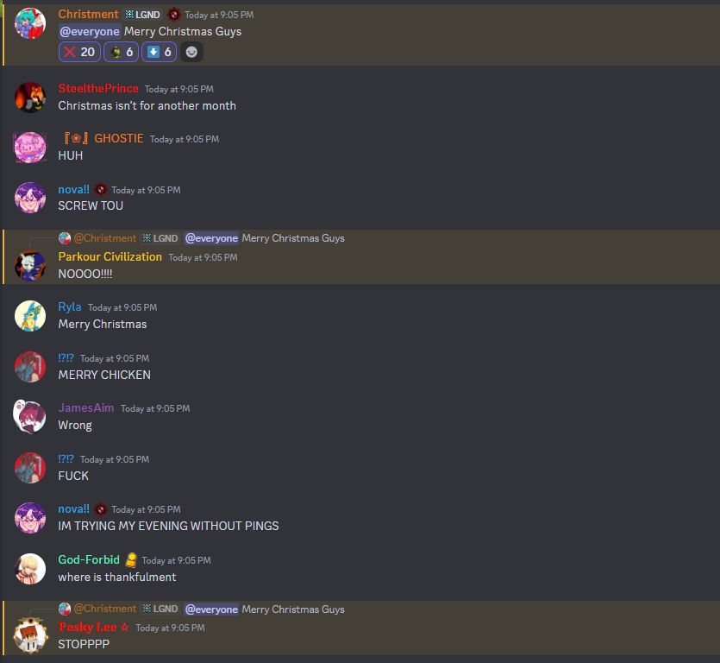The width and height of the screenshot is (720, 663).
Task: Click the LGND server tag beside Christment
Action: click(x=143, y=15)
